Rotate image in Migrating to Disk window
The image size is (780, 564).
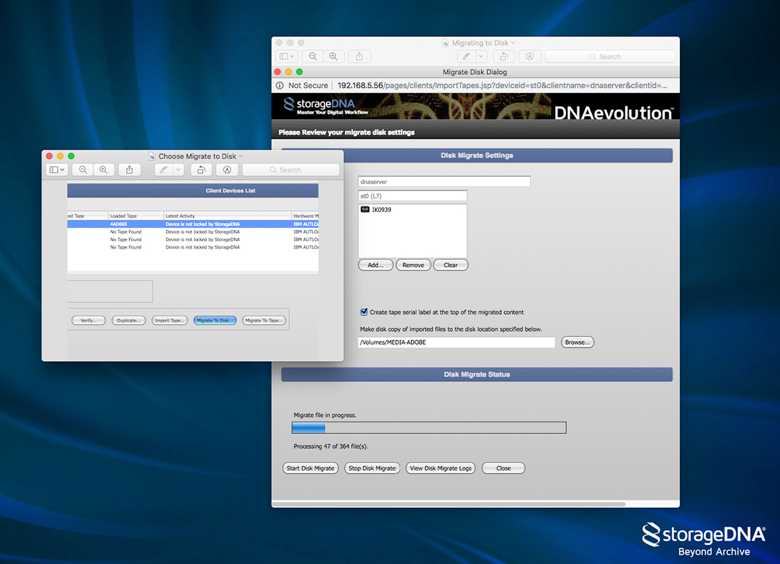click(504, 57)
